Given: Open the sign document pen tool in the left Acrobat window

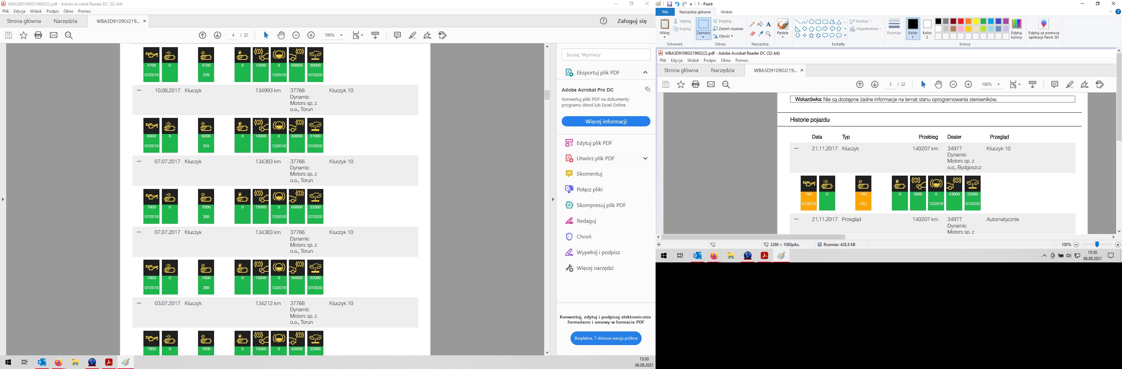Looking at the screenshot, I should 427,35.
